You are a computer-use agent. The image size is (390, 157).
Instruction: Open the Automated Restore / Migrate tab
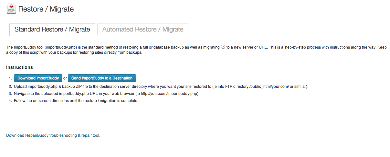(x=143, y=29)
